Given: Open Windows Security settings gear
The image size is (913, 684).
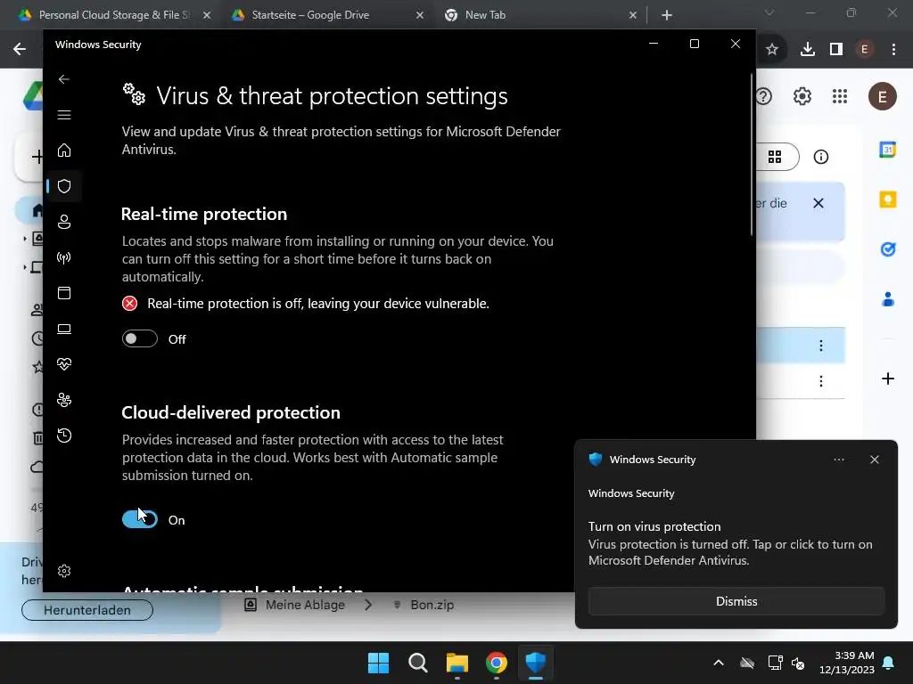Looking at the screenshot, I should (x=64, y=571).
